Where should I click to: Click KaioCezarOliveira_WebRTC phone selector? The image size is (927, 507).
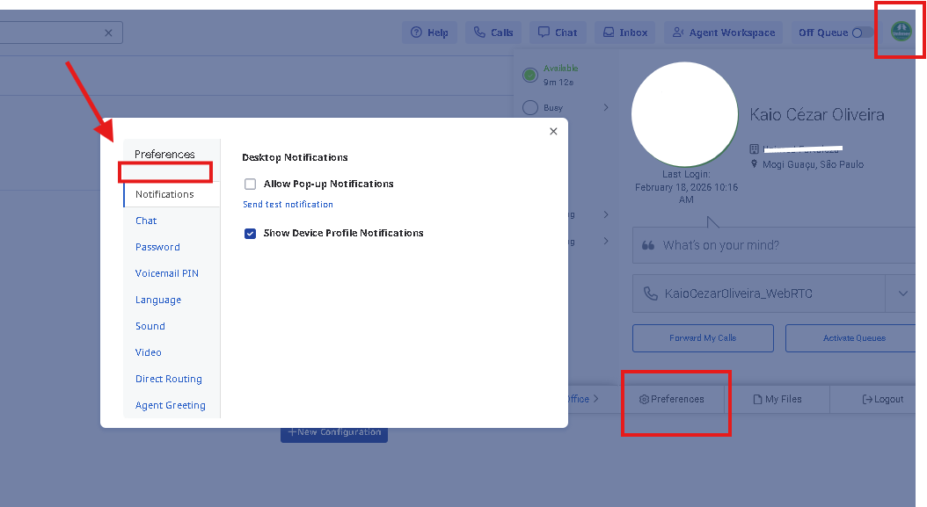tap(759, 293)
